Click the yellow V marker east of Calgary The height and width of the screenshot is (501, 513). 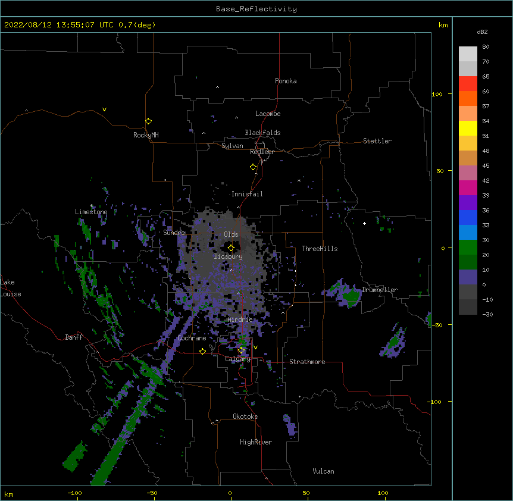coord(255,347)
